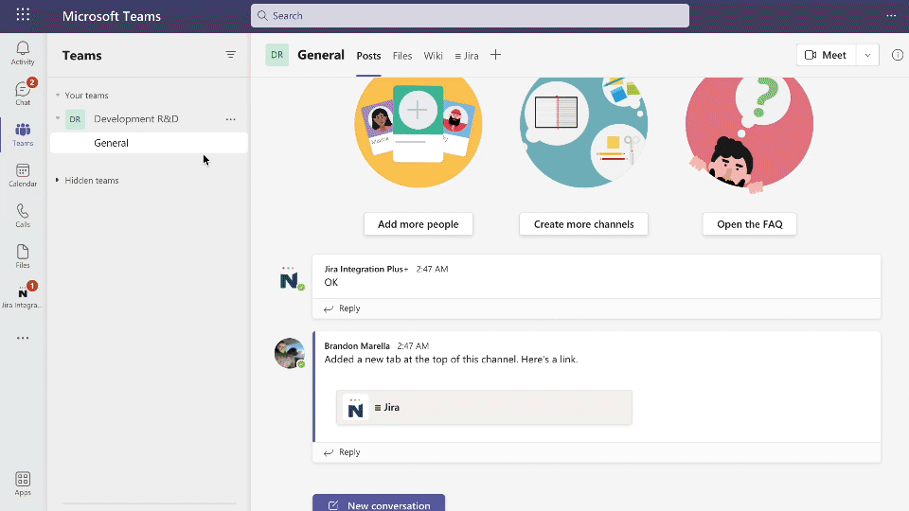The image size is (909, 511).
Task: Open Chat in the left rail
Action: tap(23, 94)
